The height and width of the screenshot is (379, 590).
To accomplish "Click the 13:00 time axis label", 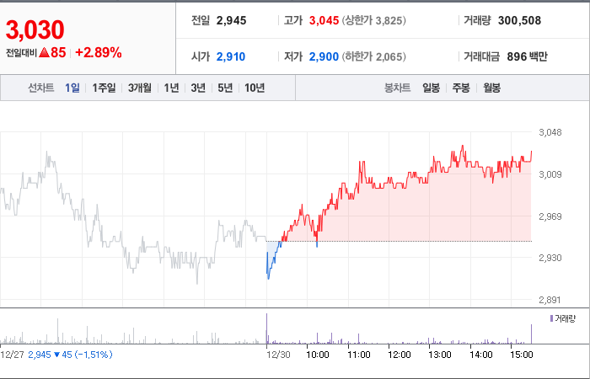I will point(440,355).
